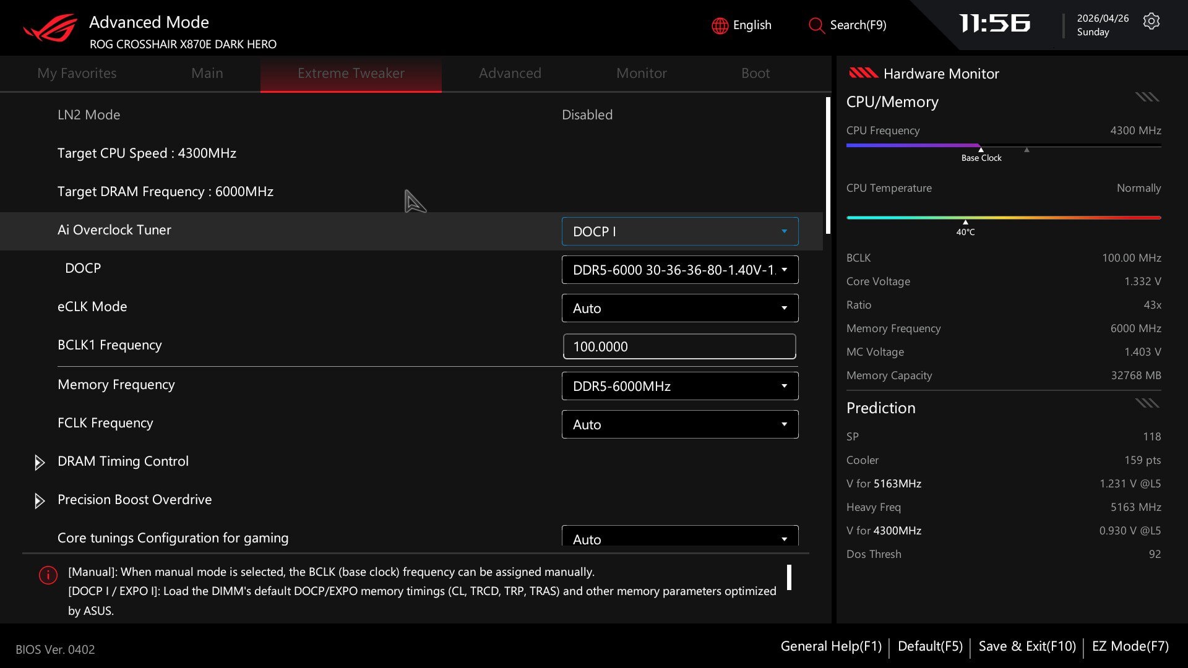
Task: Click the search magnifier icon
Action: click(x=816, y=25)
